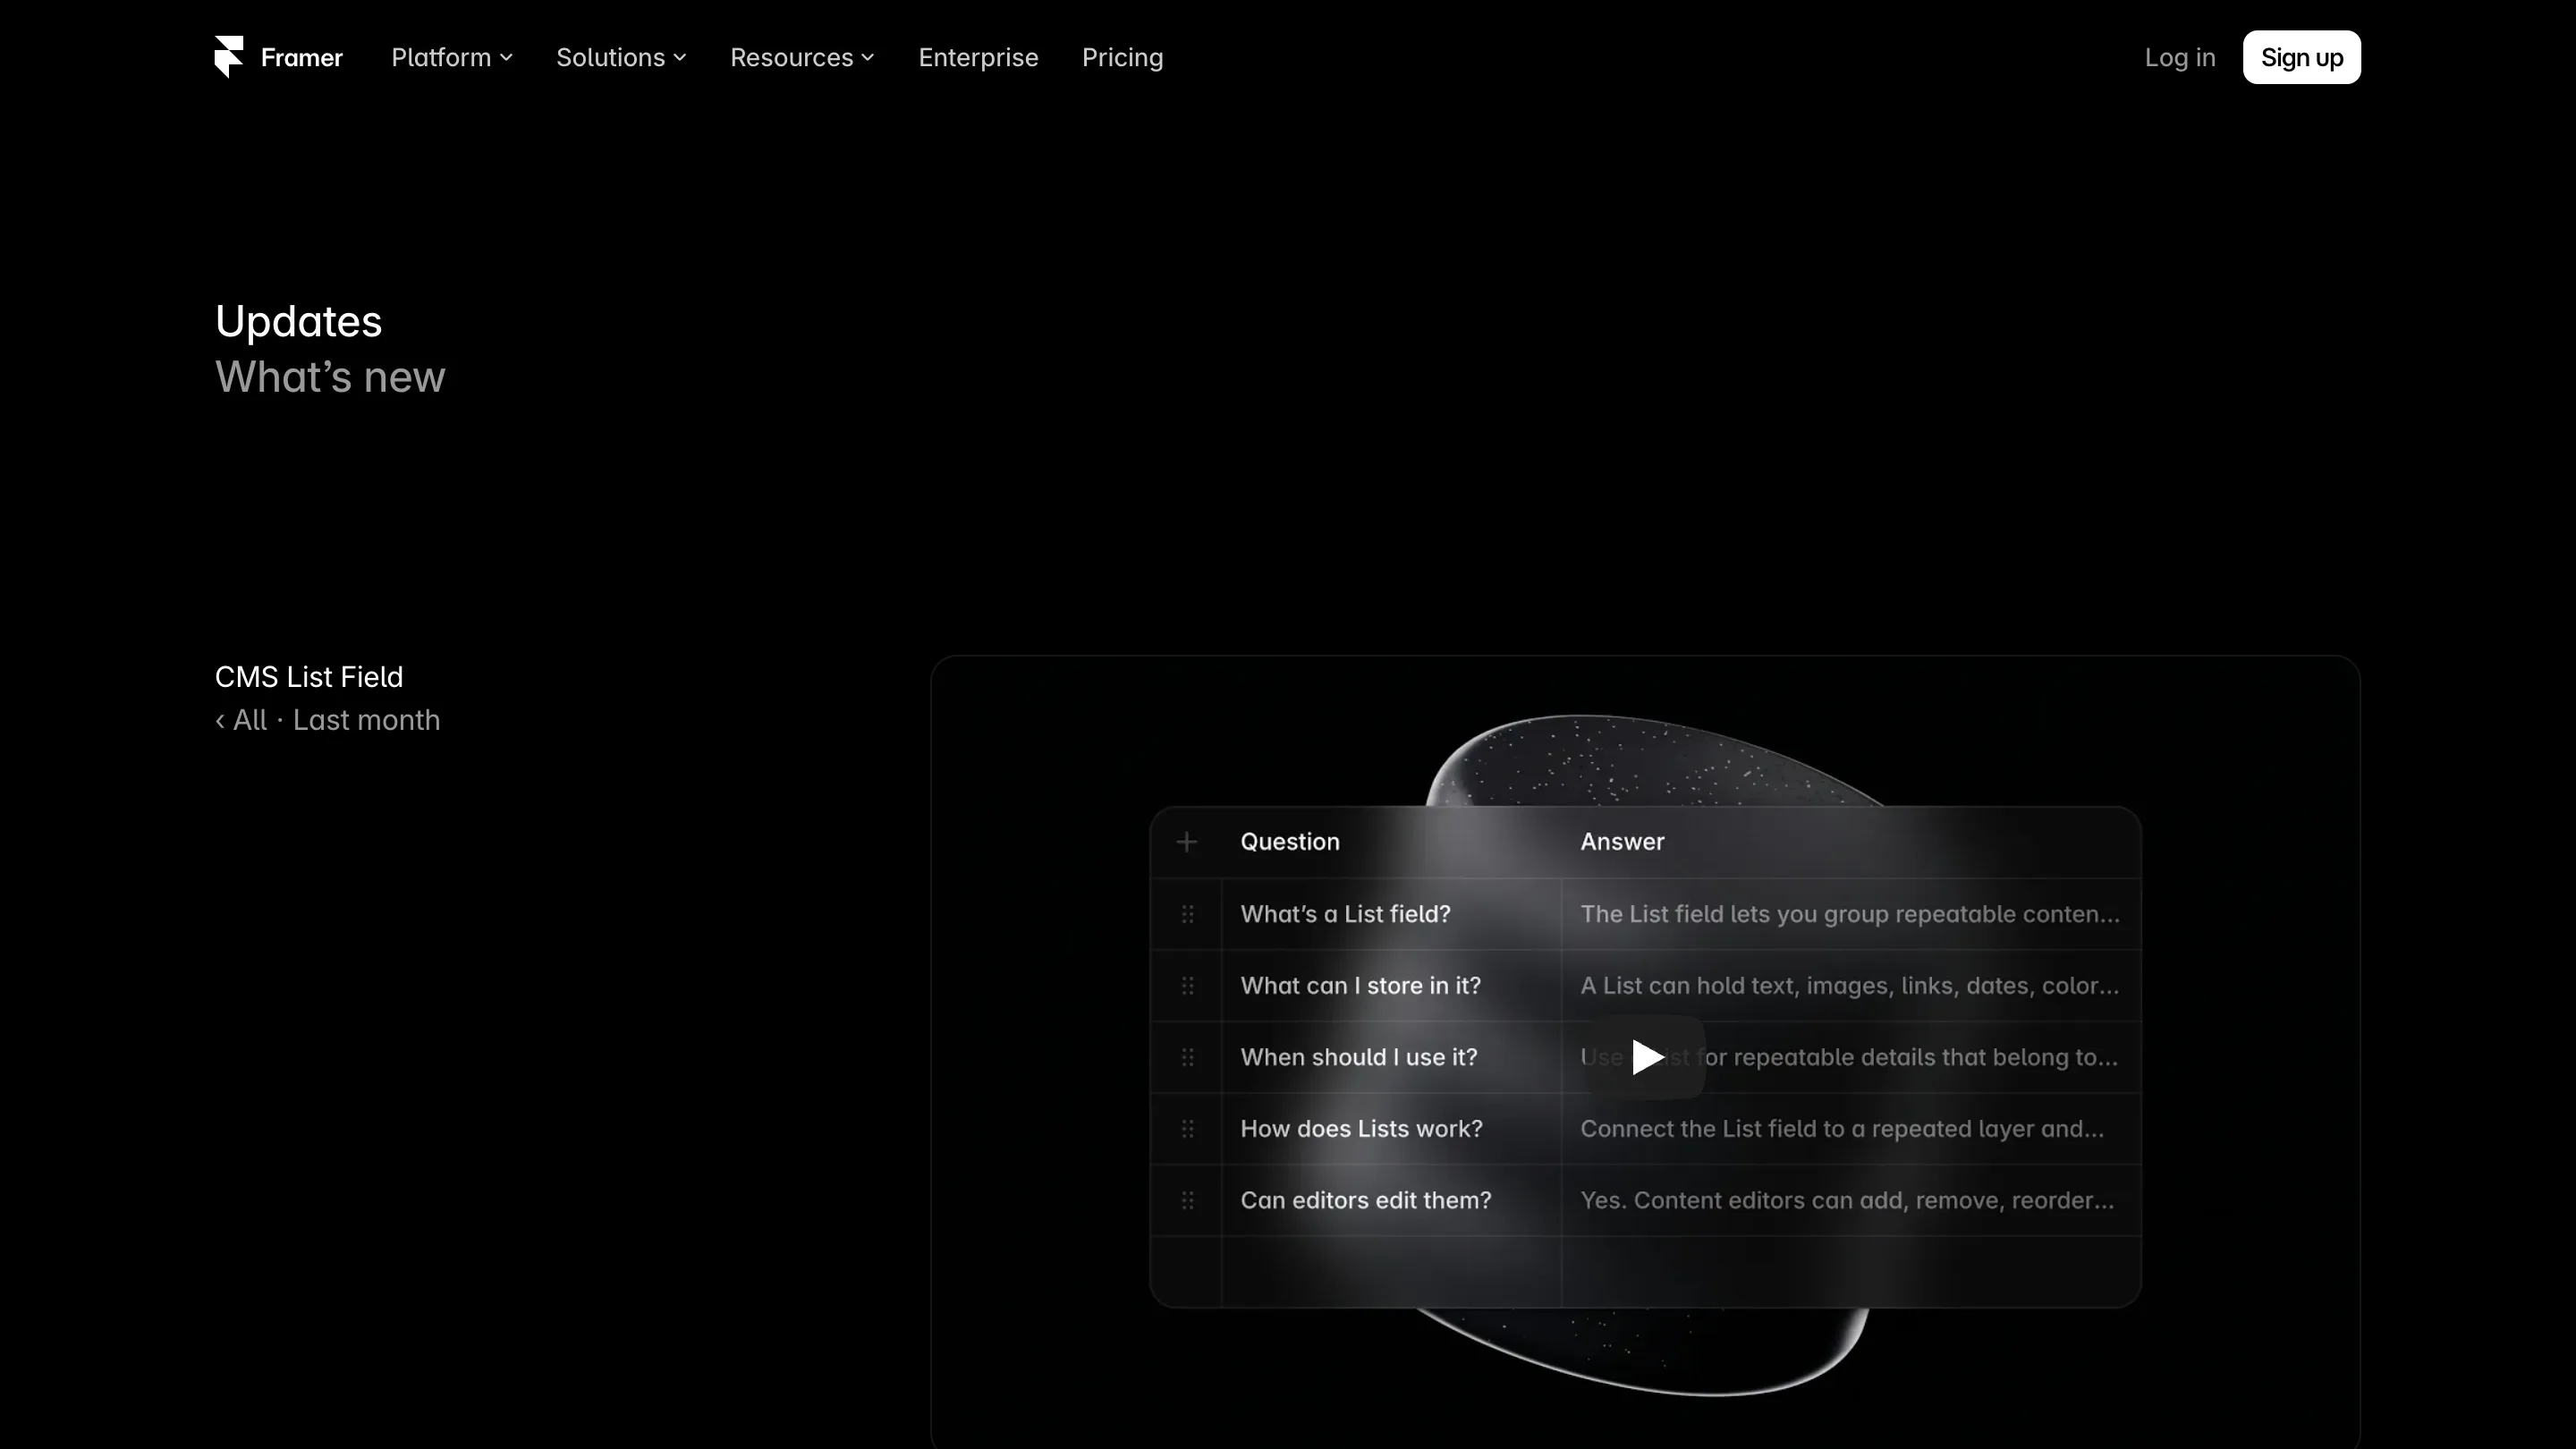Click the CMS List Field title
The height and width of the screenshot is (1449, 2576).
(309, 677)
